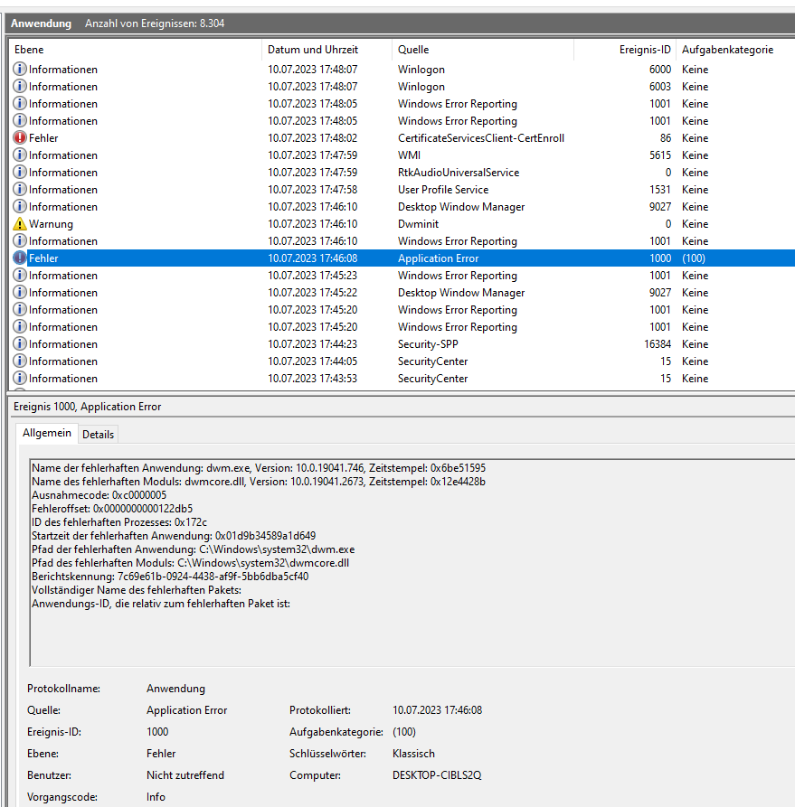The width and height of the screenshot is (795, 807).
Task: Click info icon of Winlogon 6000 row
Action: 20,69
